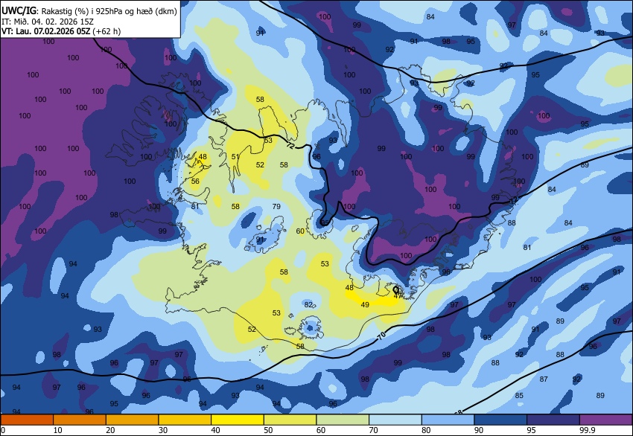Pick the 70–80 pale blue legend swatch
The height and width of the screenshot is (436, 633).
coord(395,420)
